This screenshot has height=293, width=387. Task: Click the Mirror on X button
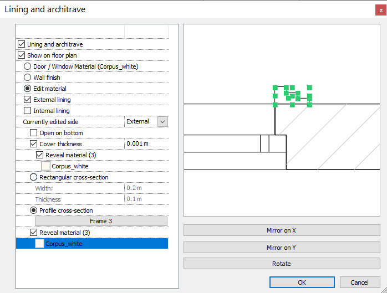coord(282,230)
